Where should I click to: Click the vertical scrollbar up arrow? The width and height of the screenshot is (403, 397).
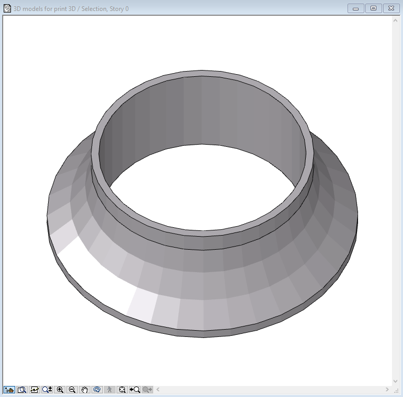click(x=396, y=20)
